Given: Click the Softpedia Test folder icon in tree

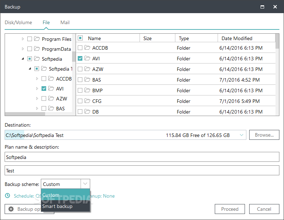Looking at the screenshot, I should (44, 68).
